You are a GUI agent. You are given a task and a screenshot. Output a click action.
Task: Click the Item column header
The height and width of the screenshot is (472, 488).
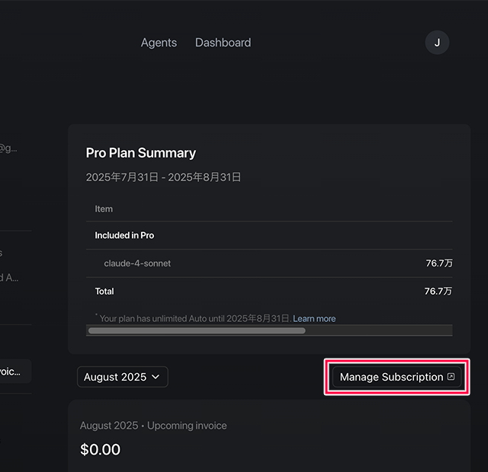(104, 209)
